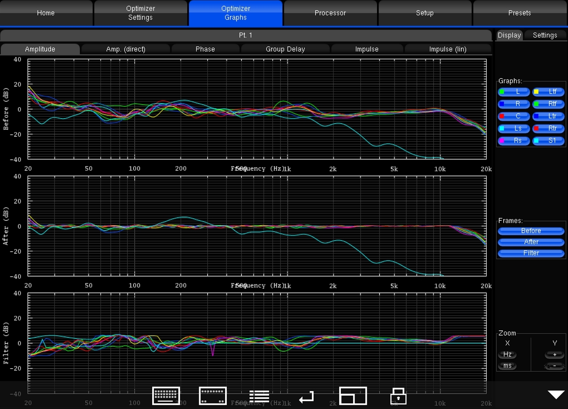Toggle the Ltr channel graph
The width and height of the screenshot is (568, 409).
click(548, 116)
